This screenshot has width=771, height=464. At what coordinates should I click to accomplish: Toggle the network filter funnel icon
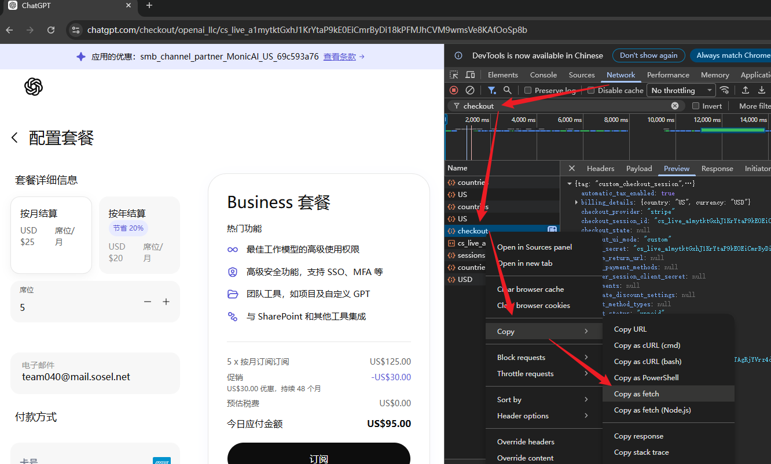click(491, 90)
